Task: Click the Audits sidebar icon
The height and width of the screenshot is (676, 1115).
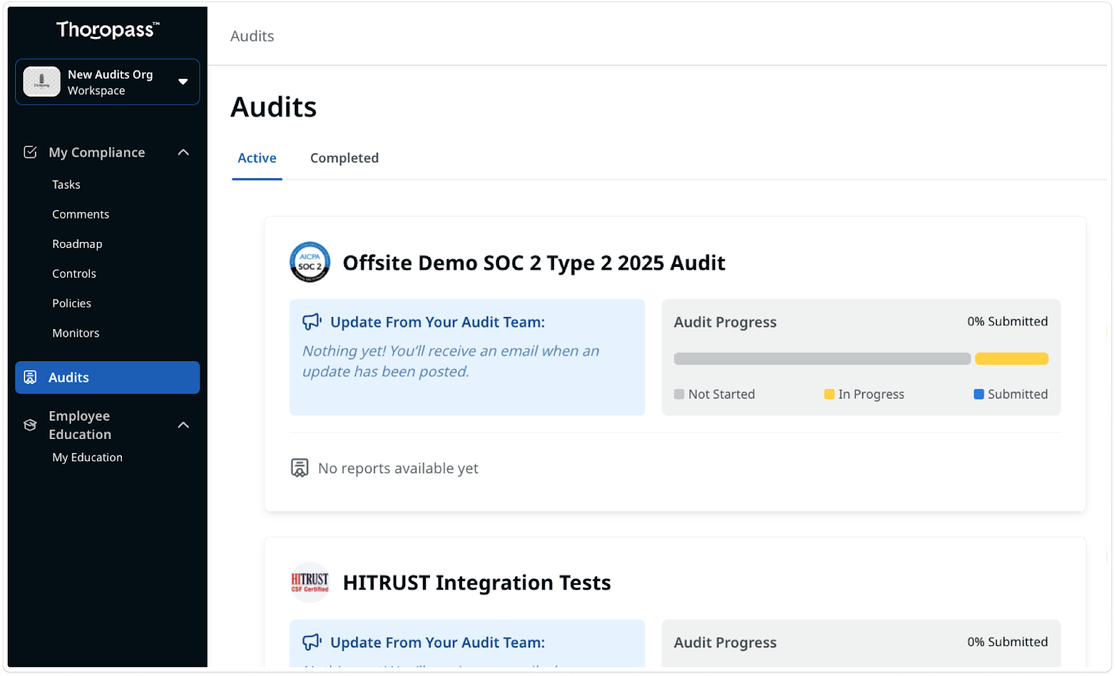Action: click(x=30, y=377)
